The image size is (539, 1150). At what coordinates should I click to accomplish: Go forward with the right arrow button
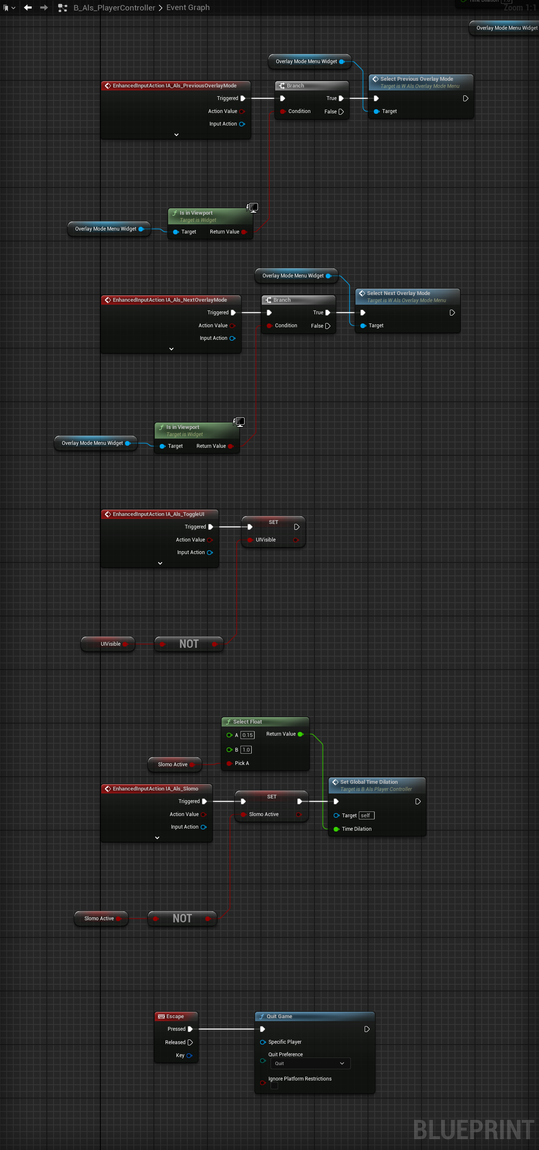tap(44, 8)
